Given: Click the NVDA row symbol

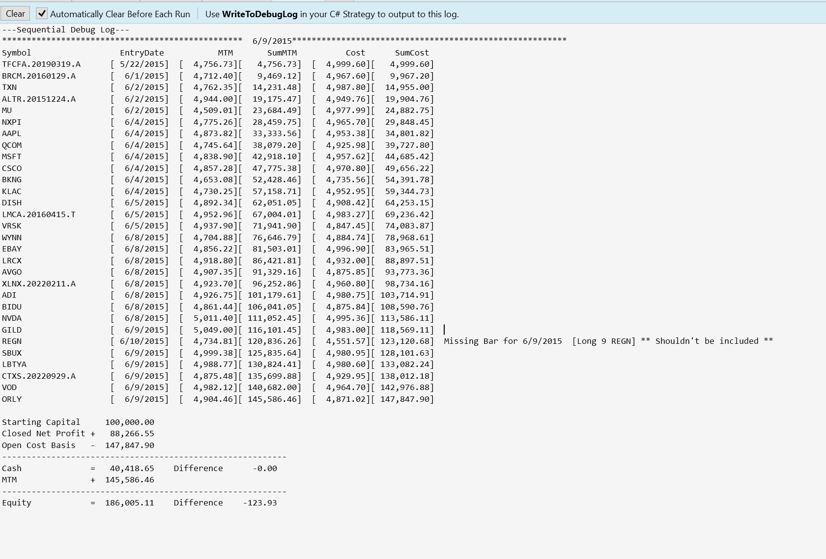Looking at the screenshot, I should coord(12,318).
